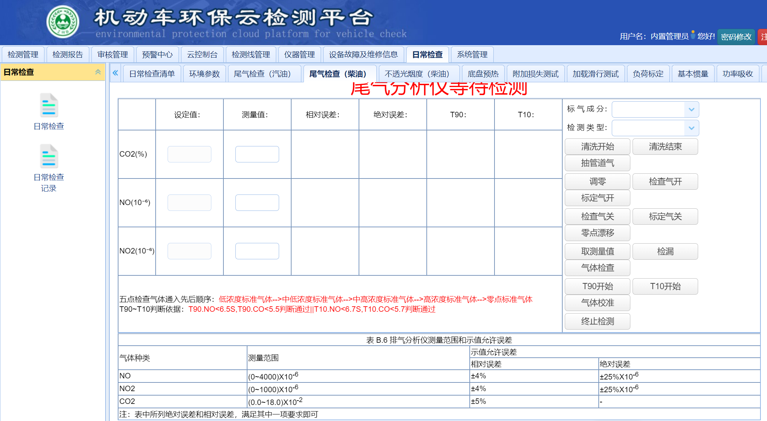Switch to 仪器管理 menu tab
767x421 pixels.
(300, 55)
